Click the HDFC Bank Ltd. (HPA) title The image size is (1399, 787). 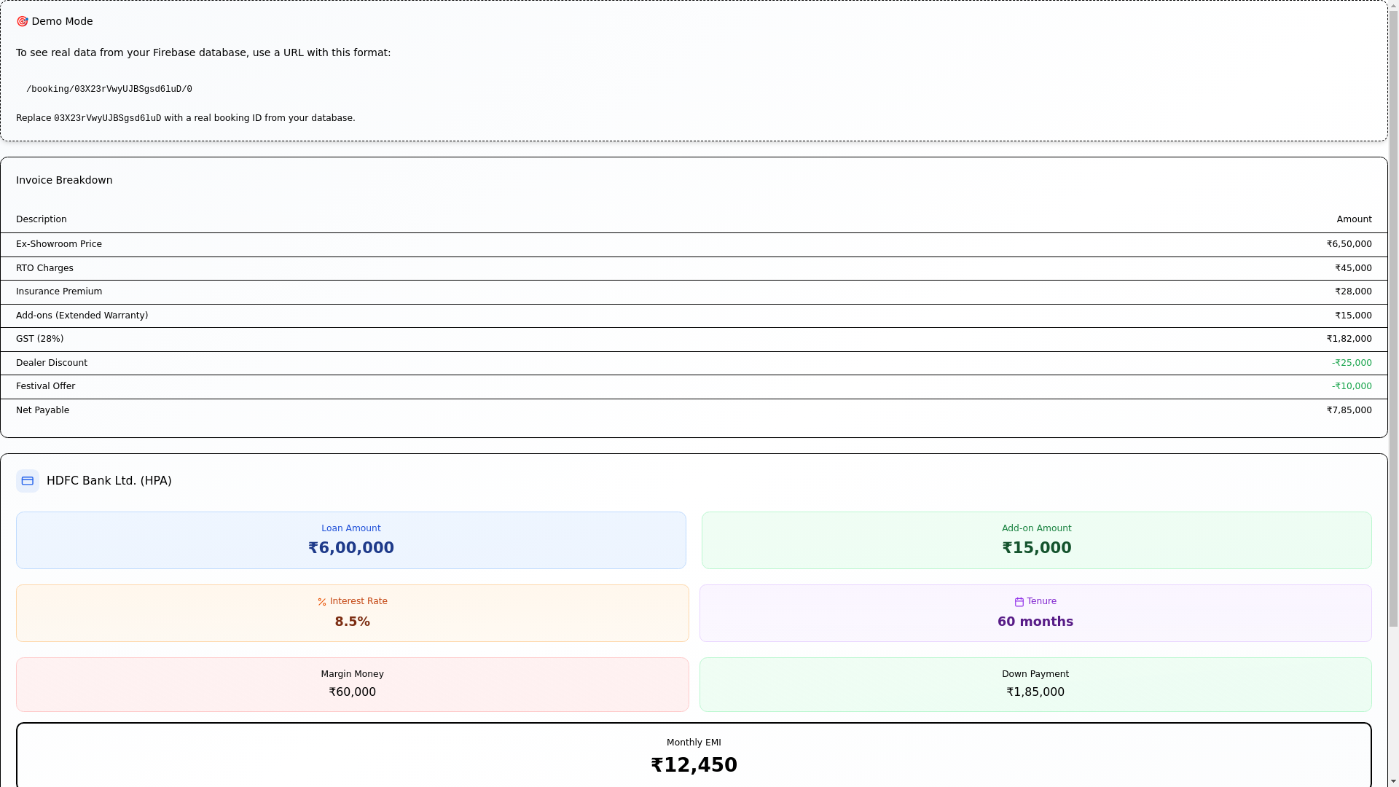(x=109, y=481)
